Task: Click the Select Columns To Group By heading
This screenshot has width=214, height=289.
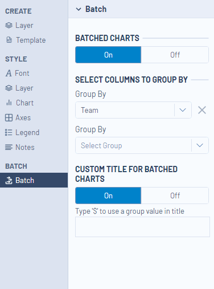Action: 131,80
